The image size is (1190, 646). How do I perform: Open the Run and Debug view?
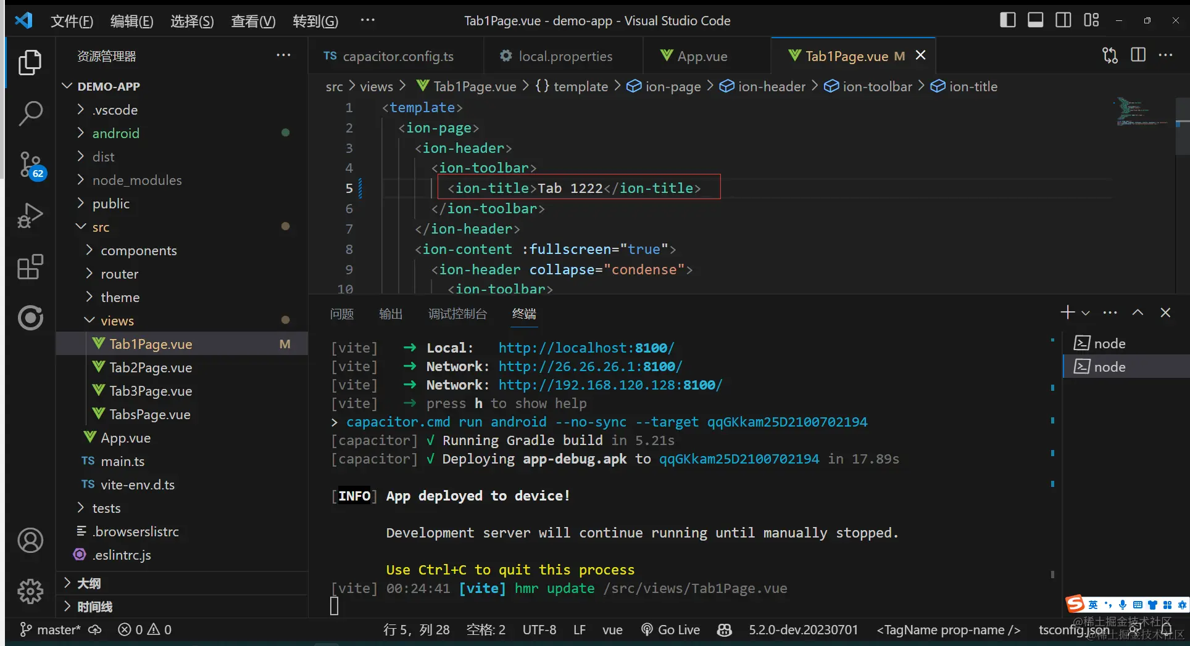click(30, 216)
